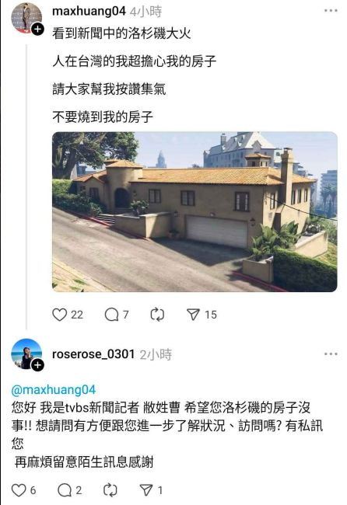347x505 pixels.
Task: Open the roserose_0301 username link
Action: click(x=93, y=354)
